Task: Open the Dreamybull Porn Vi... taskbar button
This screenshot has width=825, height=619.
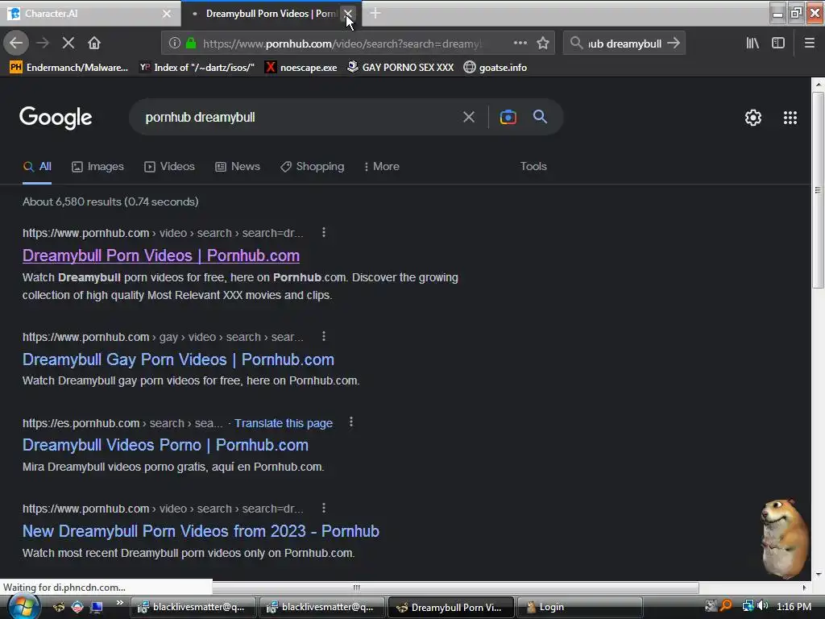Action: [450, 607]
